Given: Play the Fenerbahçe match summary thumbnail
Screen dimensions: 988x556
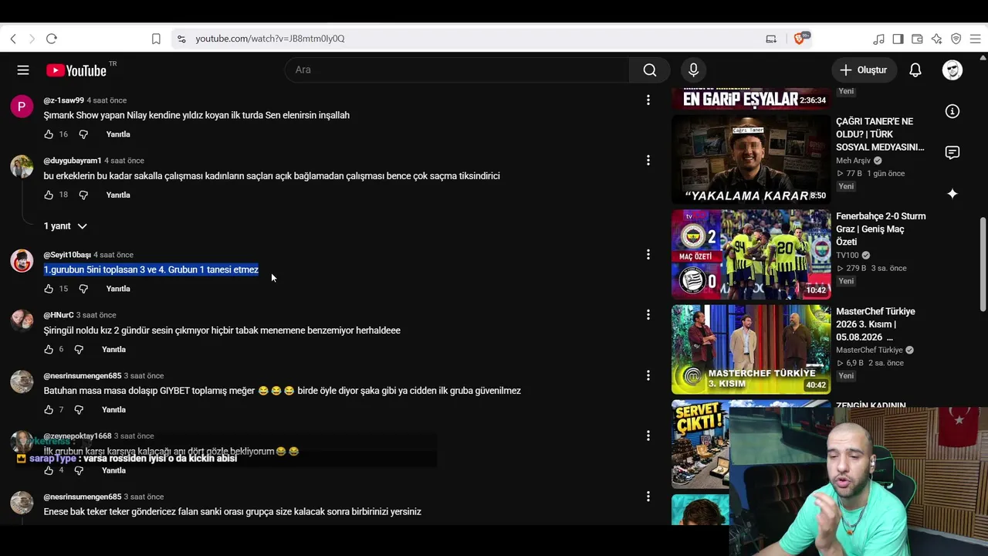Looking at the screenshot, I should pyautogui.click(x=751, y=255).
